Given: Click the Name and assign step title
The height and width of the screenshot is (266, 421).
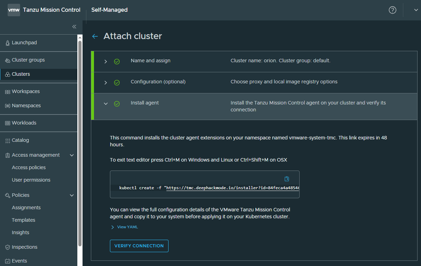Looking at the screenshot, I should 151,61.
